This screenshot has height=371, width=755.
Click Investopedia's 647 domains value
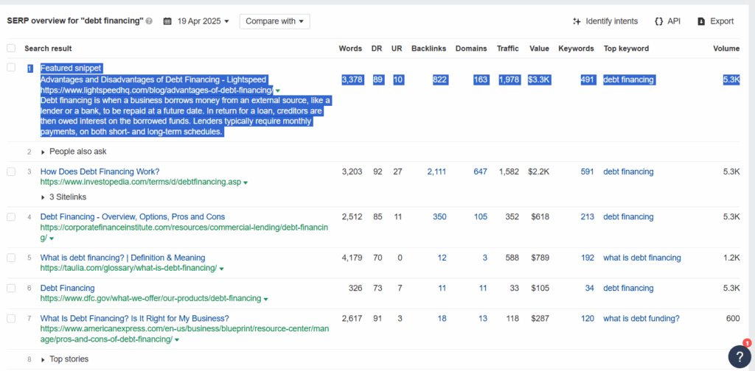click(480, 172)
